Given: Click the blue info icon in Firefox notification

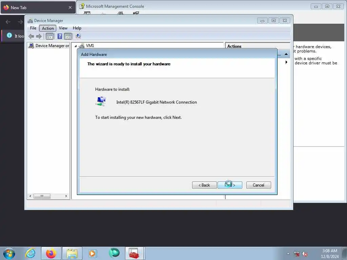Looking at the screenshot, I should [9, 35].
